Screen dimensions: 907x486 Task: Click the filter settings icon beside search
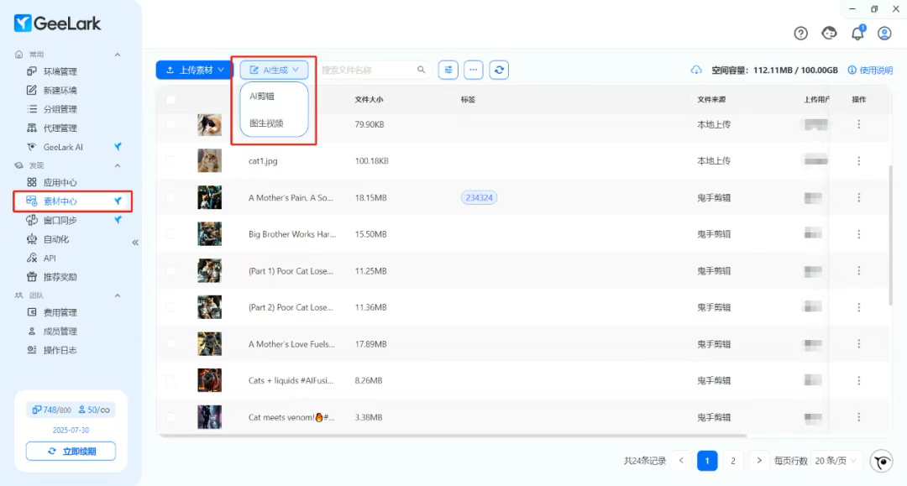[x=448, y=71]
